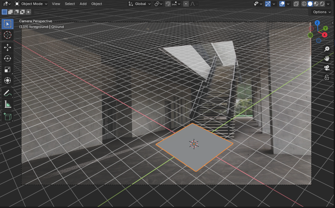335x208 pixels.
Task: Click the blue Z axis on gizmo
Action: [x=317, y=23]
